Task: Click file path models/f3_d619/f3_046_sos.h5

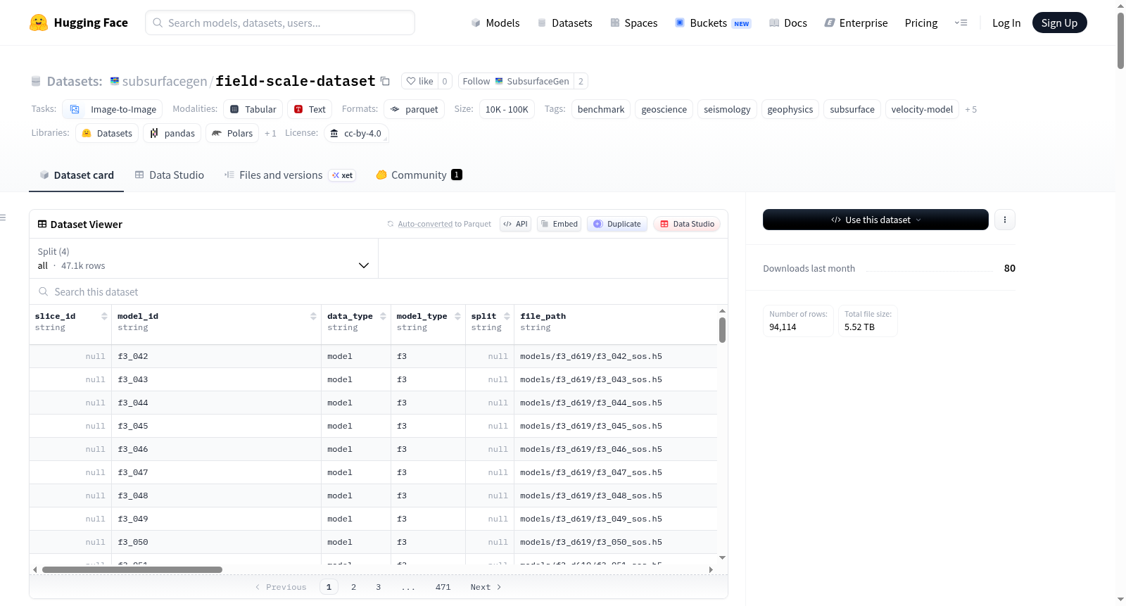Action: tap(591, 449)
